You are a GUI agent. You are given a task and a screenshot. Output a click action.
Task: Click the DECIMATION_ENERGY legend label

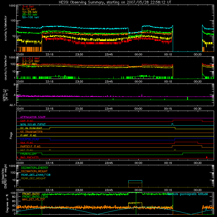pos(35,168)
